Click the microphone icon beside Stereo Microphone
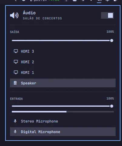This screenshot has width=122, height=146. coord(15,121)
